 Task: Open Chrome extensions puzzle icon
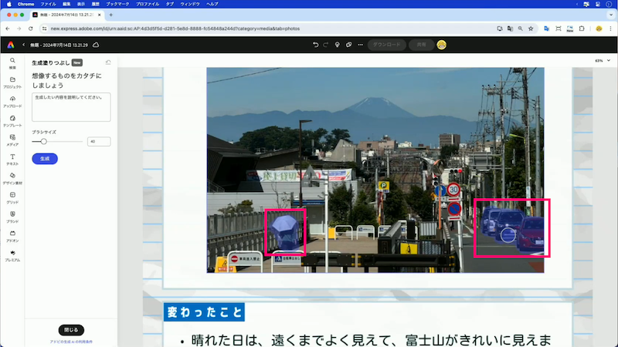tap(582, 29)
